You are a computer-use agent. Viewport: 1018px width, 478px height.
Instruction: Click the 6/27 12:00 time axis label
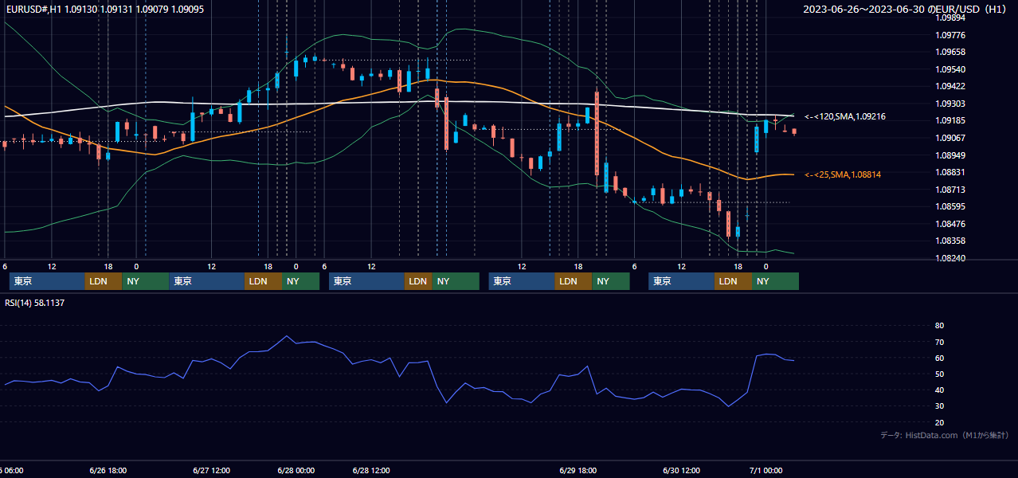(x=212, y=470)
